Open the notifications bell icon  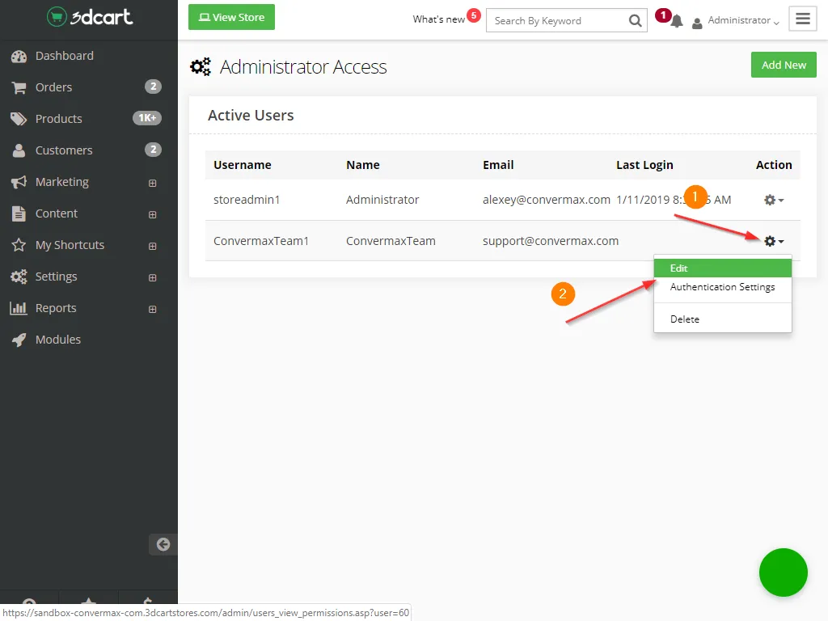677,21
